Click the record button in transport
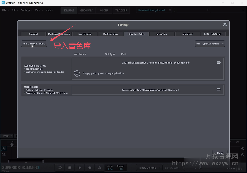The image size is (247, 173). coord(90,167)
